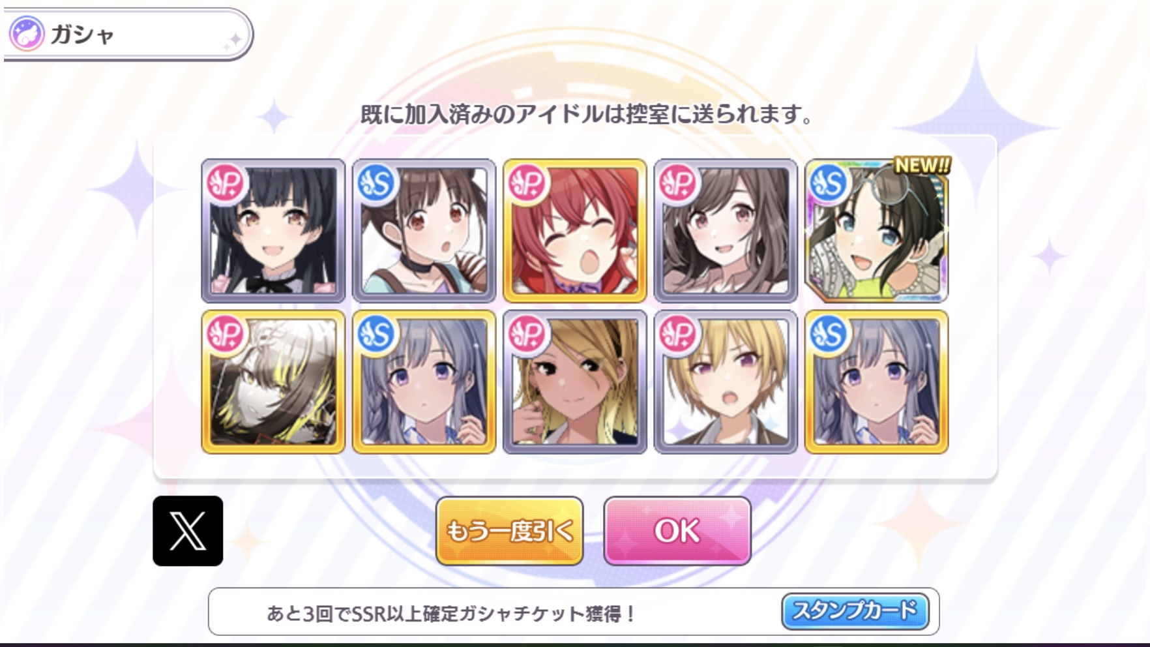Image resolution: width=1150 pixels, height=647 pixels.
Task: Open first purple-haired braid idol card
Action: 424,382
